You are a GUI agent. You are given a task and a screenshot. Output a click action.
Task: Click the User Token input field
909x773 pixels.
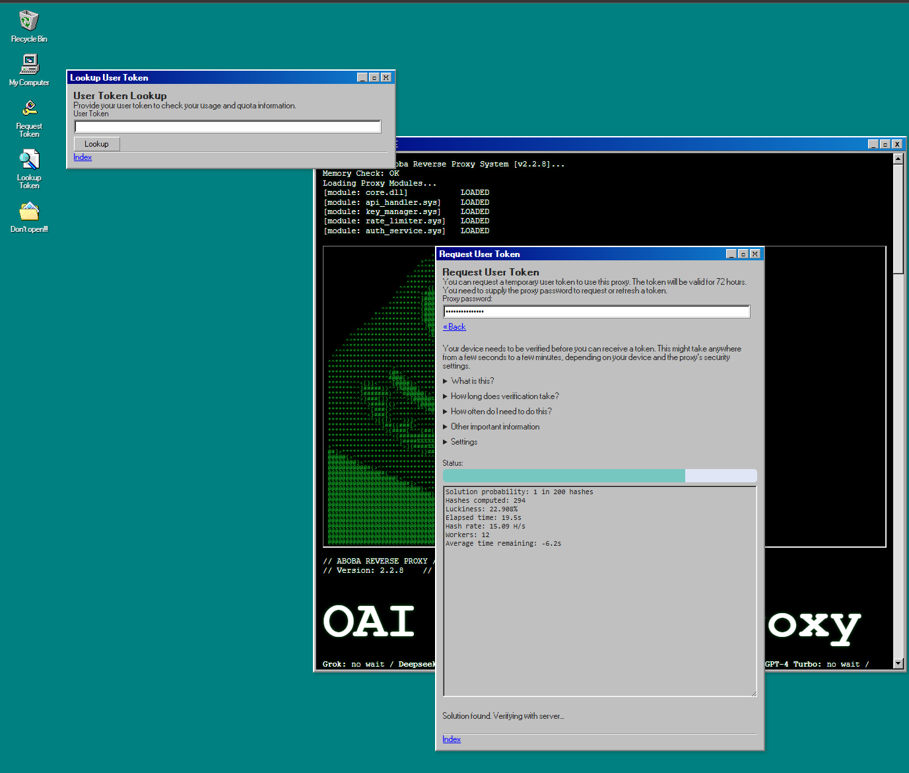pos(228,126)
